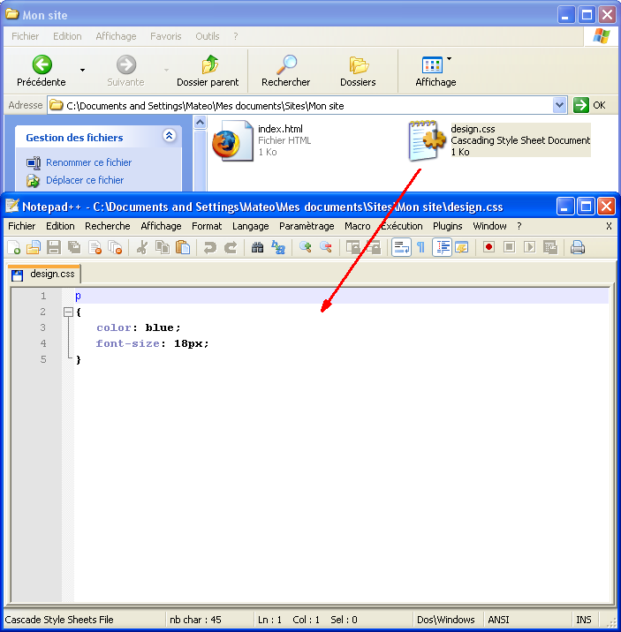This screenshot has height=632, width=621.
Task: Click the Undo arrow icon
Action: (210, 247)
